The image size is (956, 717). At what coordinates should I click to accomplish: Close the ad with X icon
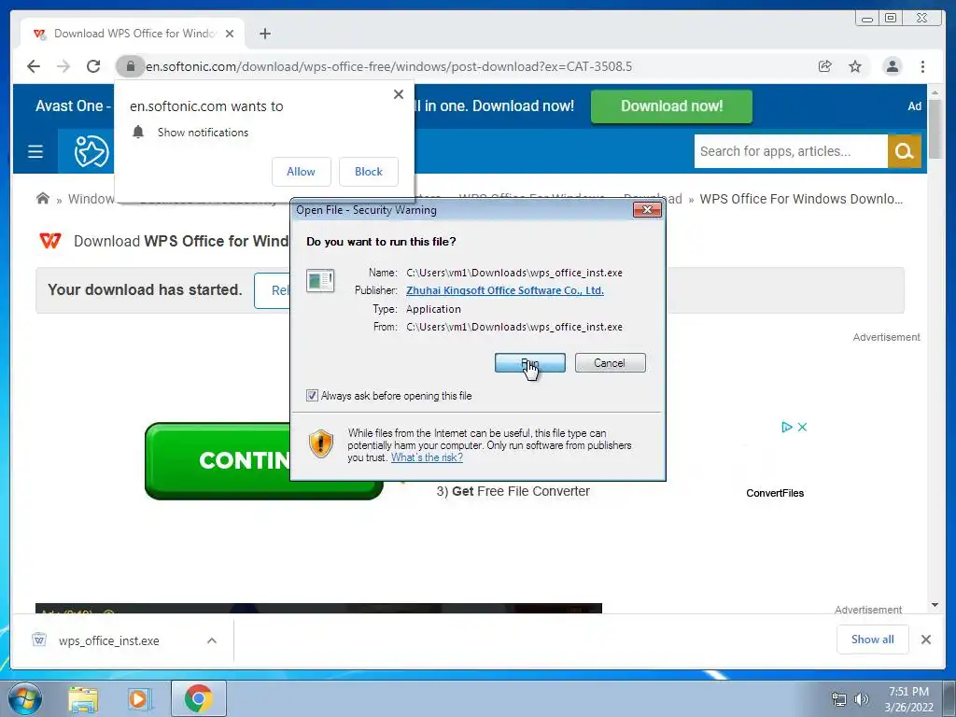tap(802, 427)
